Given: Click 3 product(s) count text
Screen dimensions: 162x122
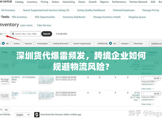Looking at the screenshot, I should click(x=61, y=34).
